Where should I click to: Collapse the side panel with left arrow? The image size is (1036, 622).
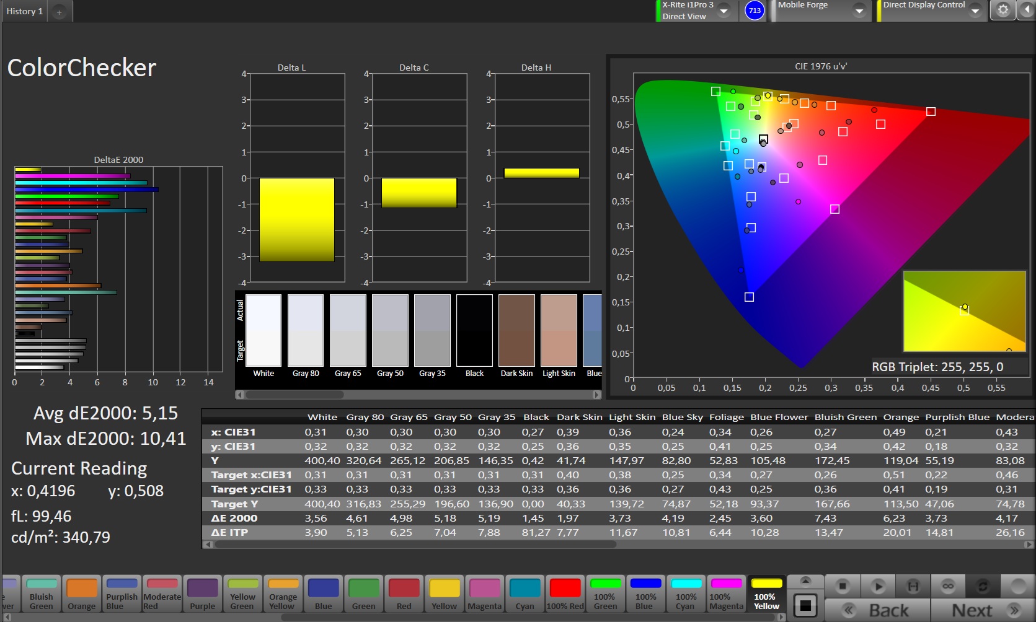[x=1027, y=10]
